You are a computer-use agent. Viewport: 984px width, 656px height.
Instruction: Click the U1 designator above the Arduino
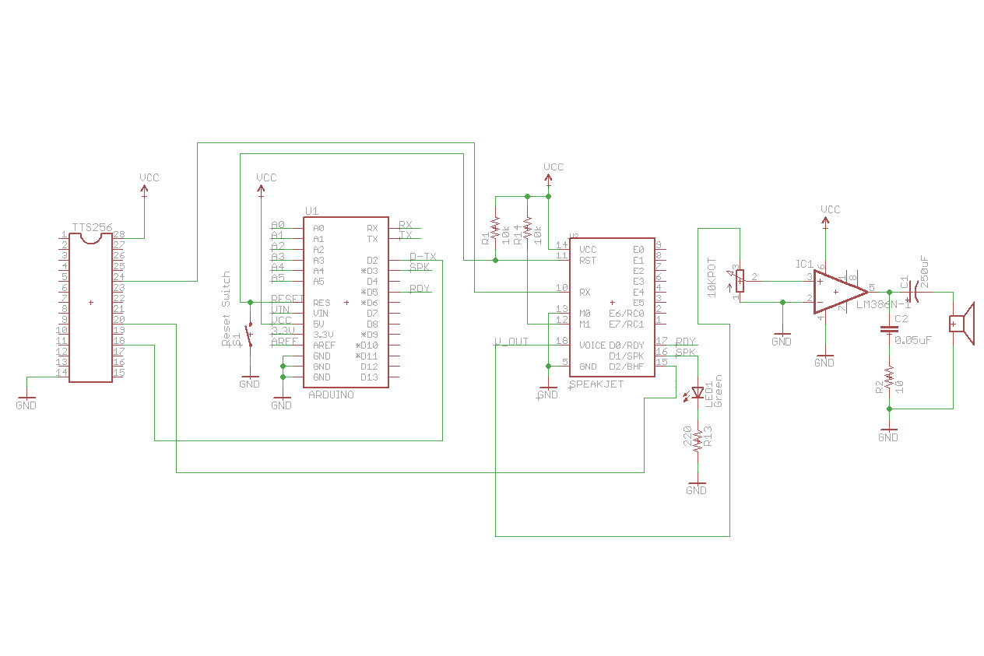click(x=311, y=211)
